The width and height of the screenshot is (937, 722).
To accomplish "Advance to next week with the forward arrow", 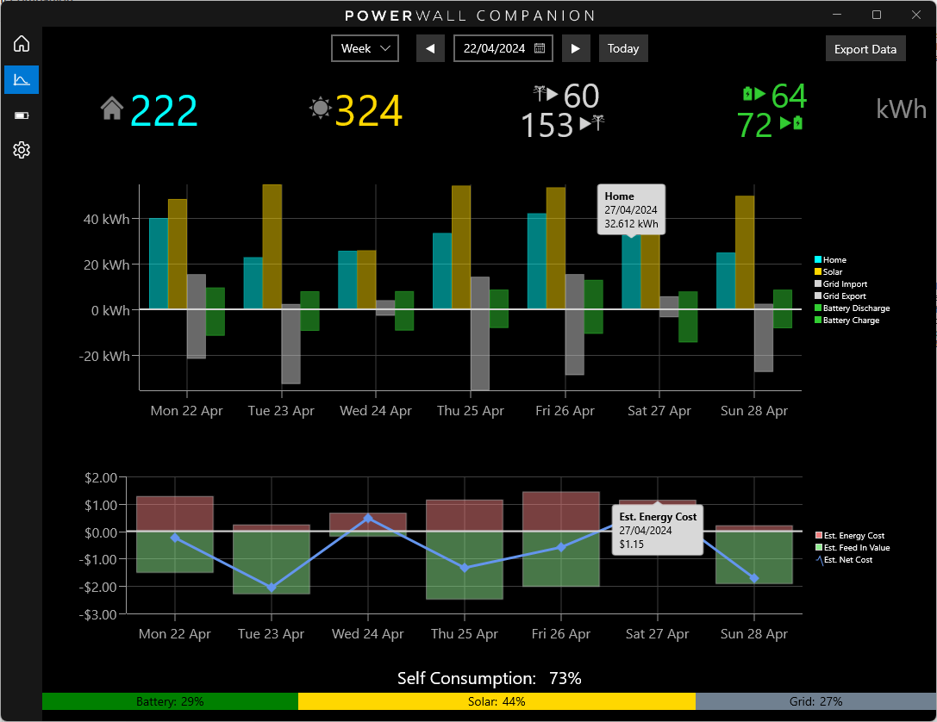I will 576,48.
